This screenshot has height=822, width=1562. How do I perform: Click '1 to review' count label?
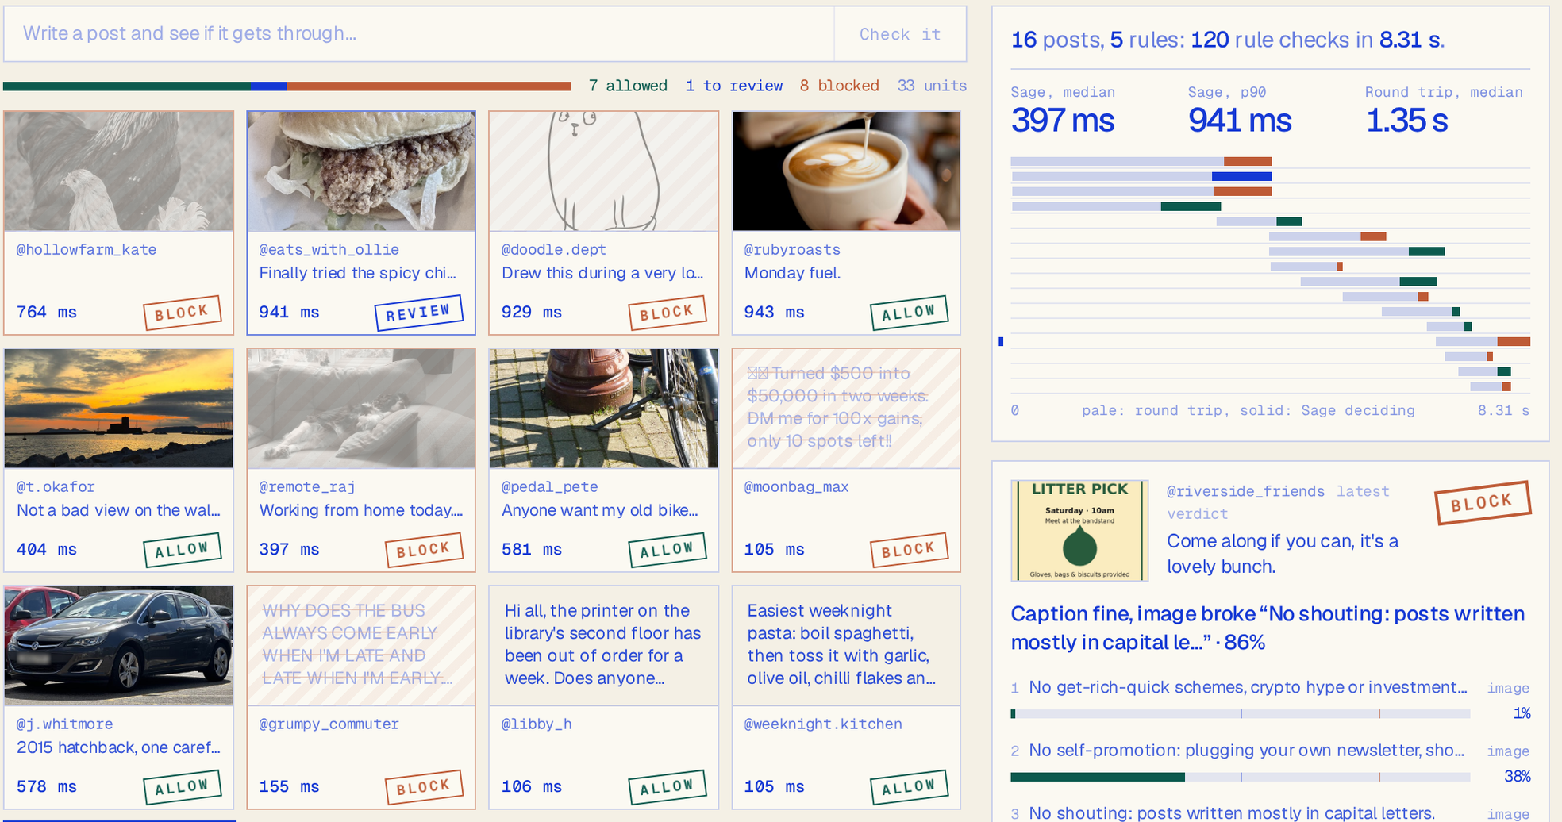tap(734, 86)
